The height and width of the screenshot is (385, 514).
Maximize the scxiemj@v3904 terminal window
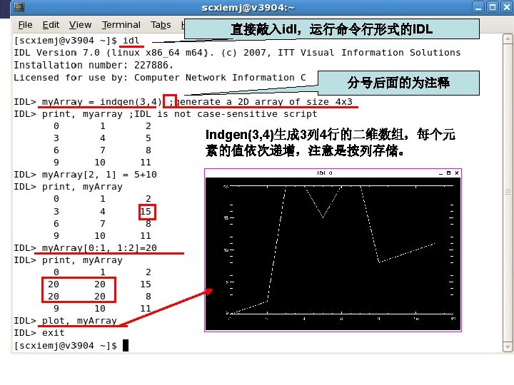pyautogui.click(x=493, y=7)
